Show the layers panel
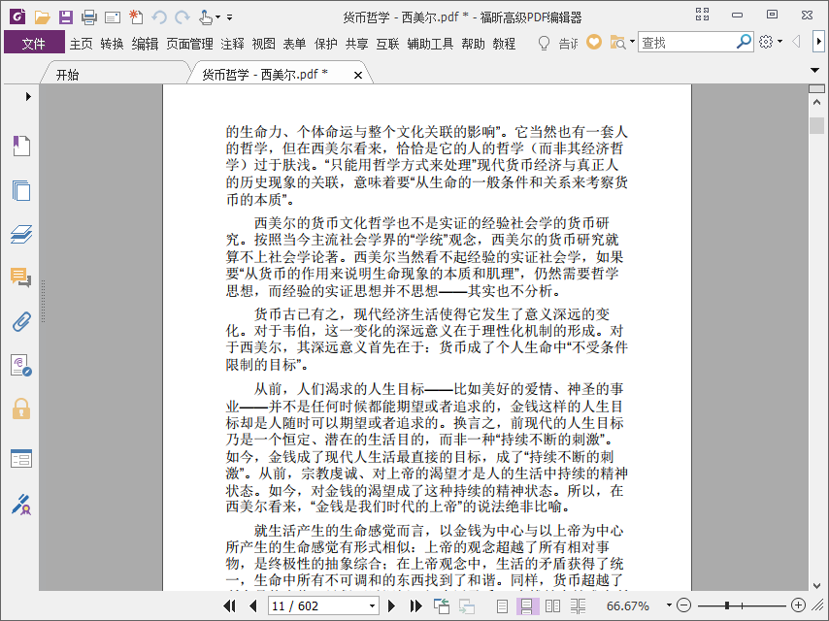This screenshot has height=621, width=829. tap(21, 234)
